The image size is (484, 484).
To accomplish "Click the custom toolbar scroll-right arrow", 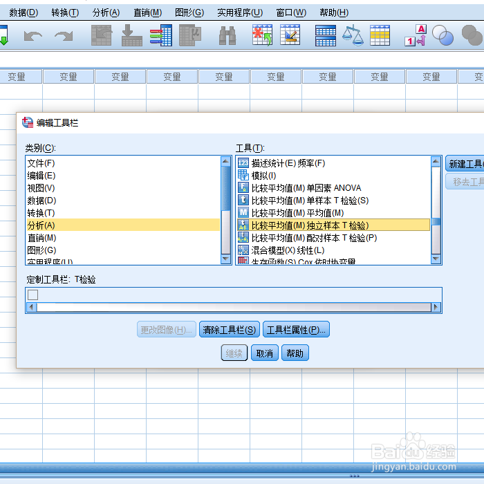I will 436,307.
